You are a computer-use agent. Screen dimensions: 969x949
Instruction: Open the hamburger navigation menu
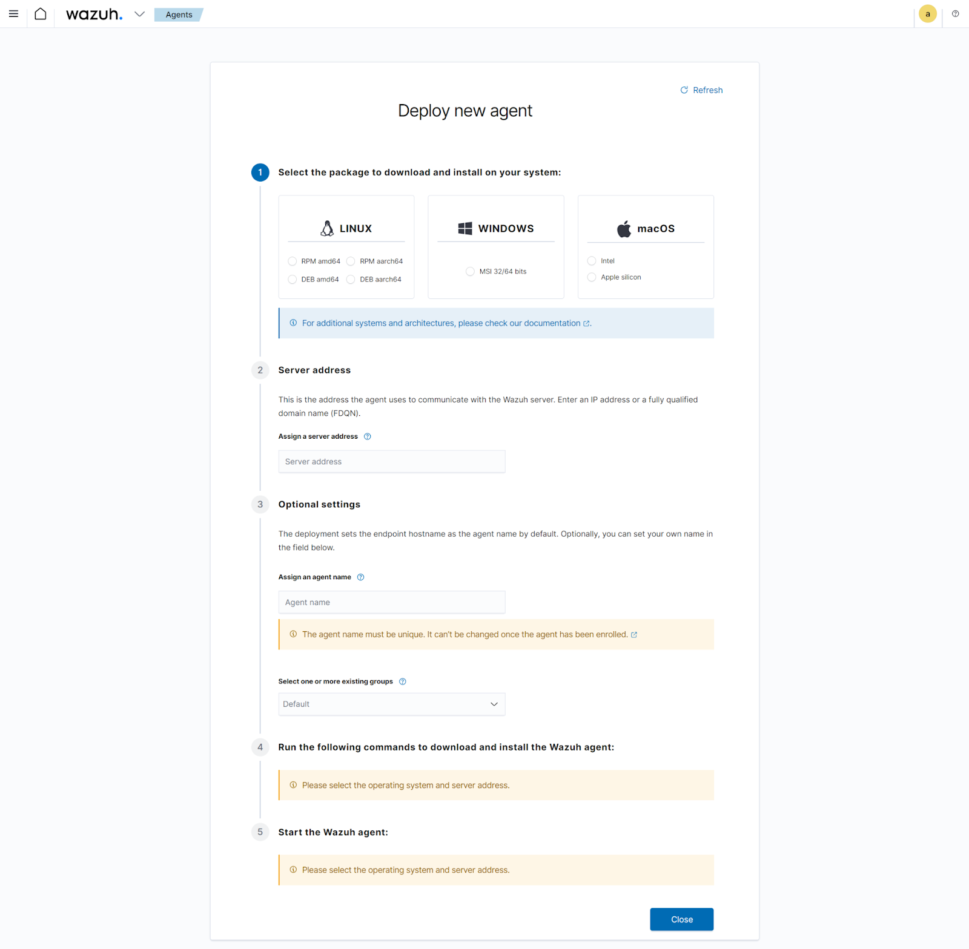click(x=13, y=14)
